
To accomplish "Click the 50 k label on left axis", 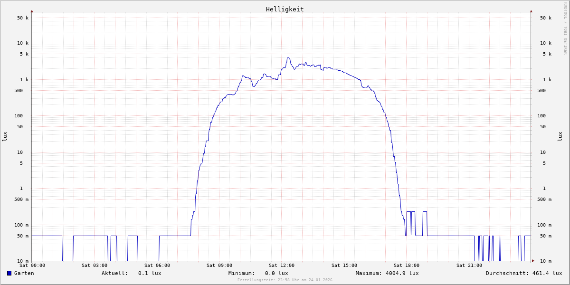I will click(x=23, y=18).
